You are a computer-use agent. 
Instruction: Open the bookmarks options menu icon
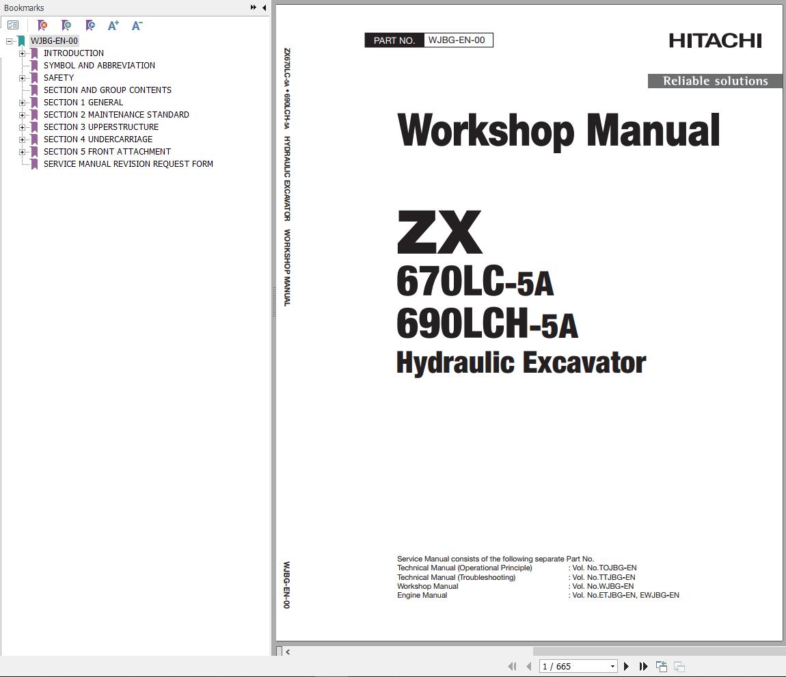point(13,25)
